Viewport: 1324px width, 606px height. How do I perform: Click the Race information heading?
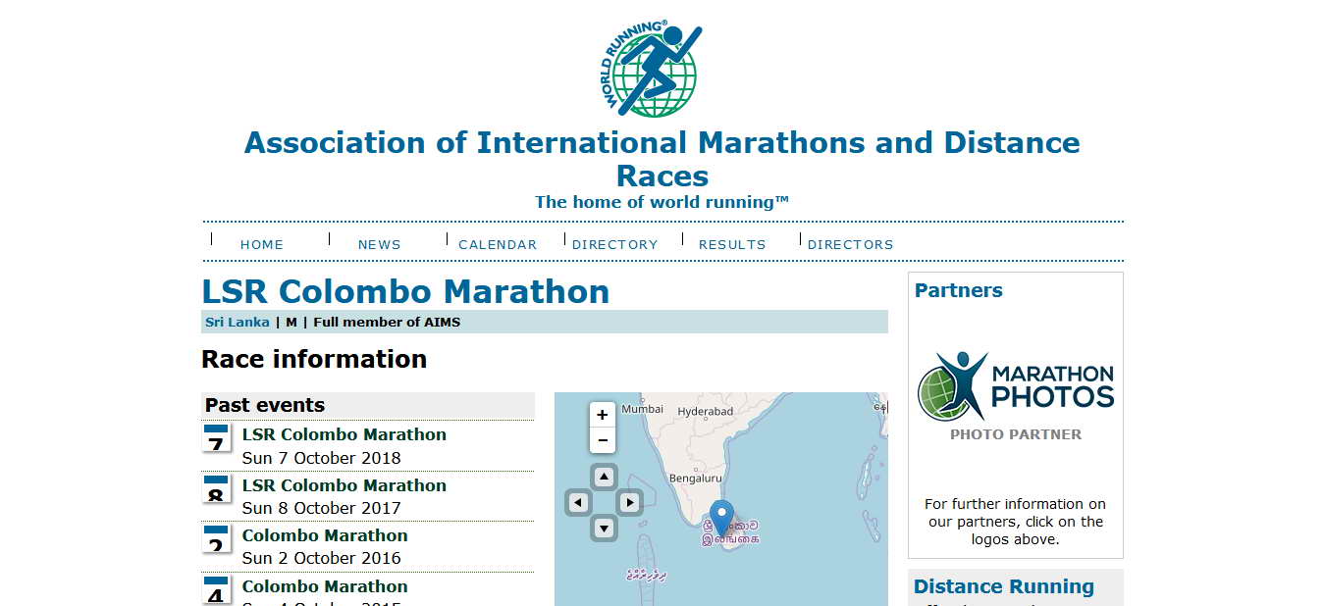[x=314, y=359]
